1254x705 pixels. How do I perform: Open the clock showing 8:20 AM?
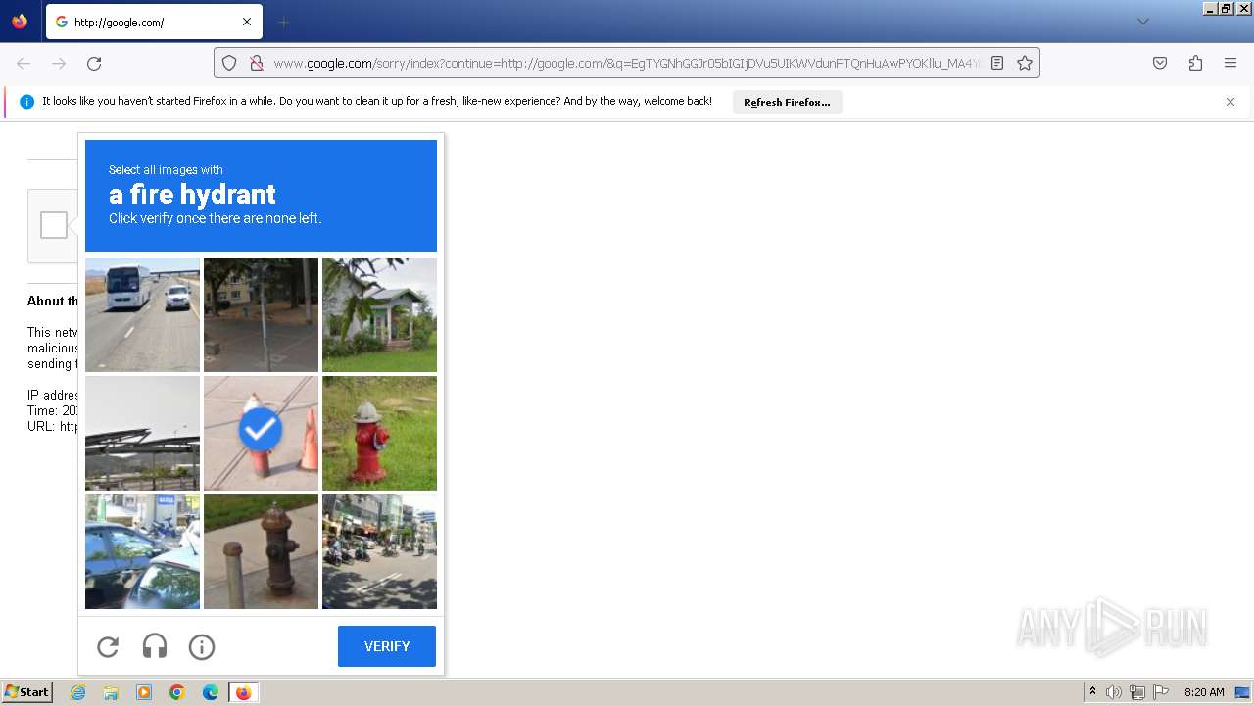pyautogui.click(x=1204, y=692)
